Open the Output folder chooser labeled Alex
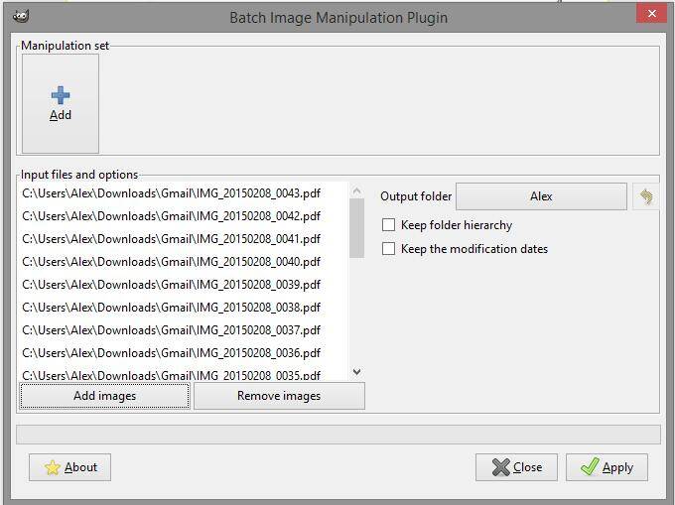Screen dimensions: 675x505 coord(541,196)
